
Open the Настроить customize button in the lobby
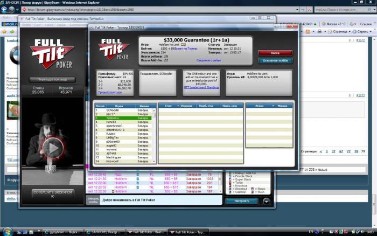click(x=242, y=201)
